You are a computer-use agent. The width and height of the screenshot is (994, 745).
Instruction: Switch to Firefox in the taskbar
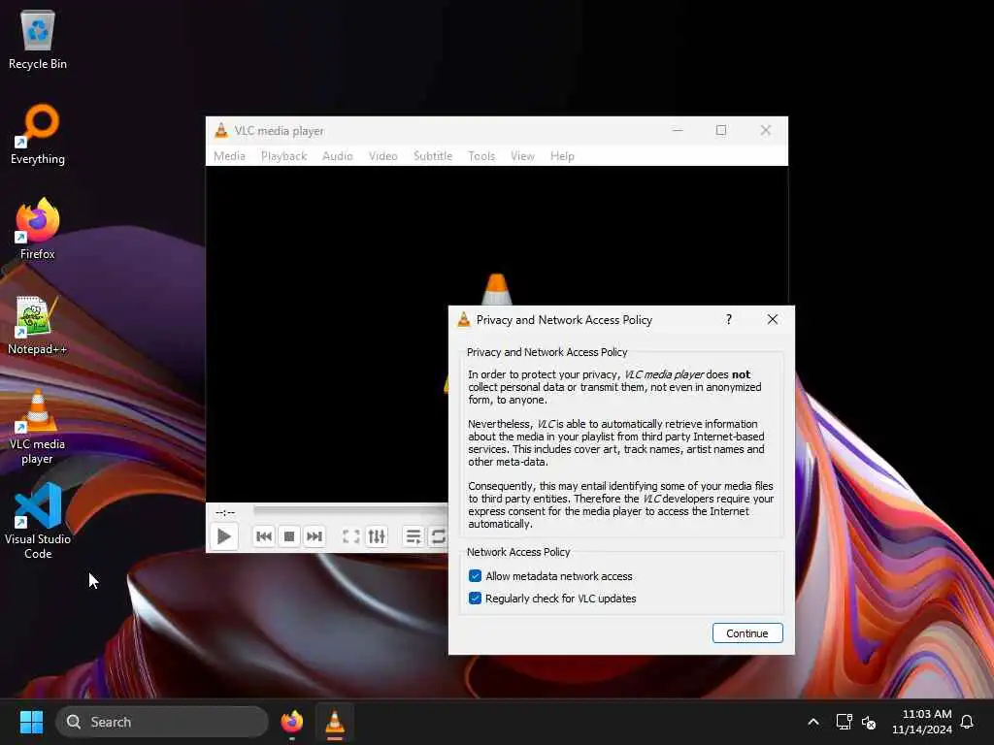(x=291, y=722)
